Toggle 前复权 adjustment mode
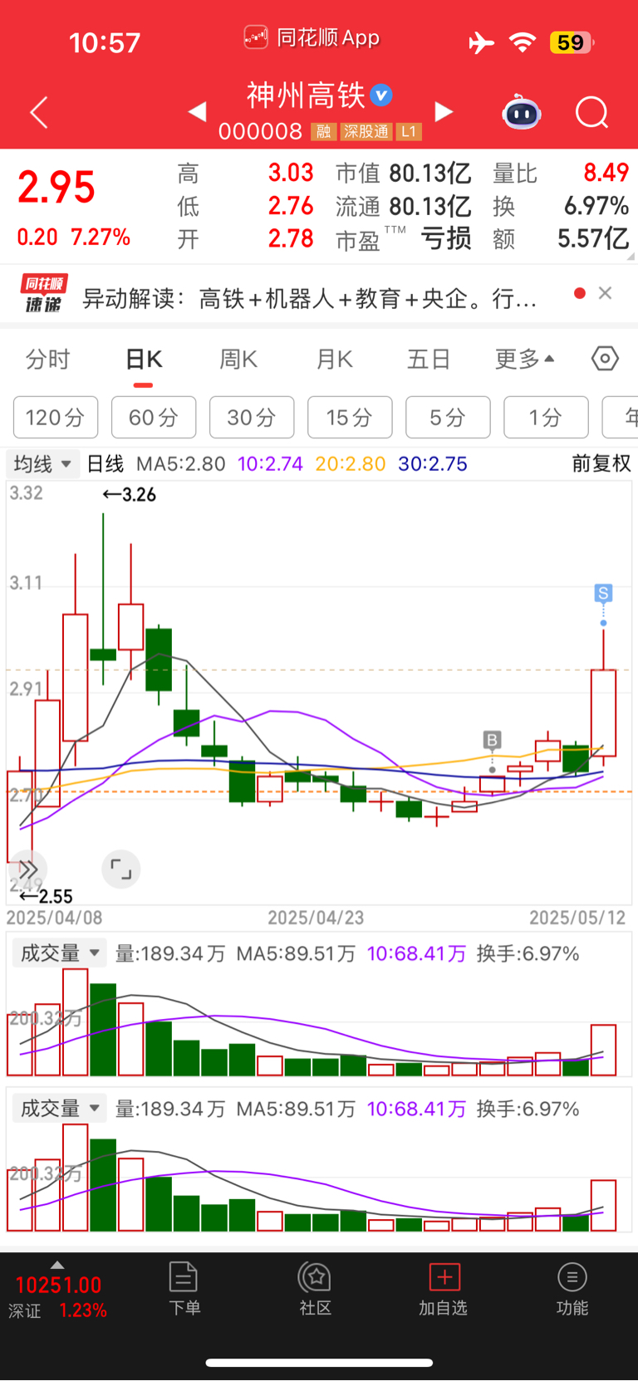The image size is (638, 1381). click(601, 463)
